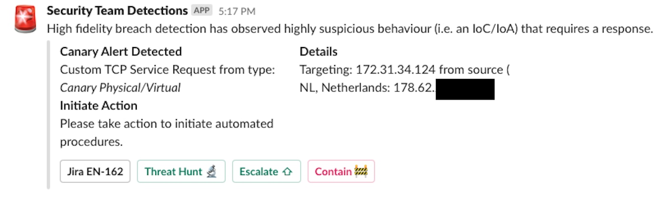Open the Jira EN-162 ticket button
This screenshot has height=204, width=667.
(x=95, y=172)
